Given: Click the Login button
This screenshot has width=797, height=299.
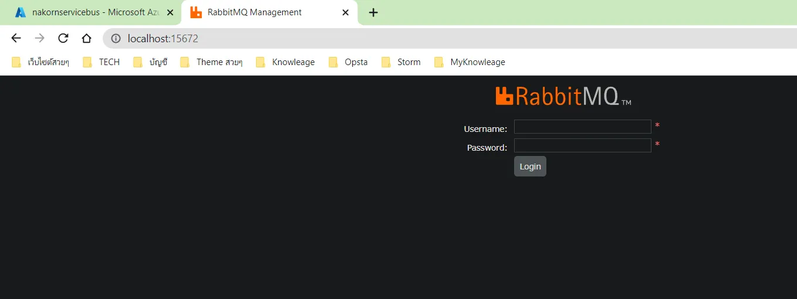Looking at the screenshot, I should (530, 167).
